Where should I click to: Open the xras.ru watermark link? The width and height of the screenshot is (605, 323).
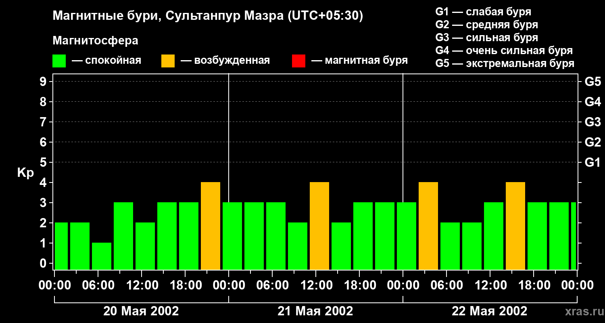[582, 312]
